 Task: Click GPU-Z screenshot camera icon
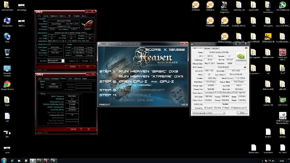pyautogui.click(x=246, y=48)
